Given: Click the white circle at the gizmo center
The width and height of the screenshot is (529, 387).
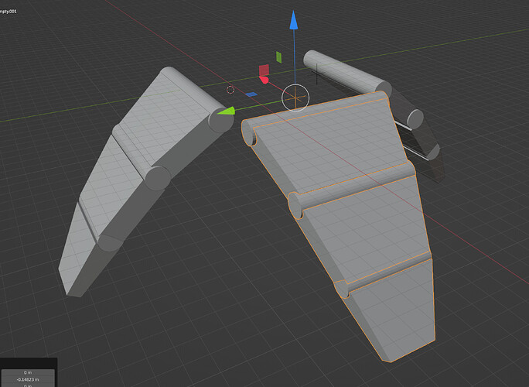Looking at the screenshot, I should (295, 98).
